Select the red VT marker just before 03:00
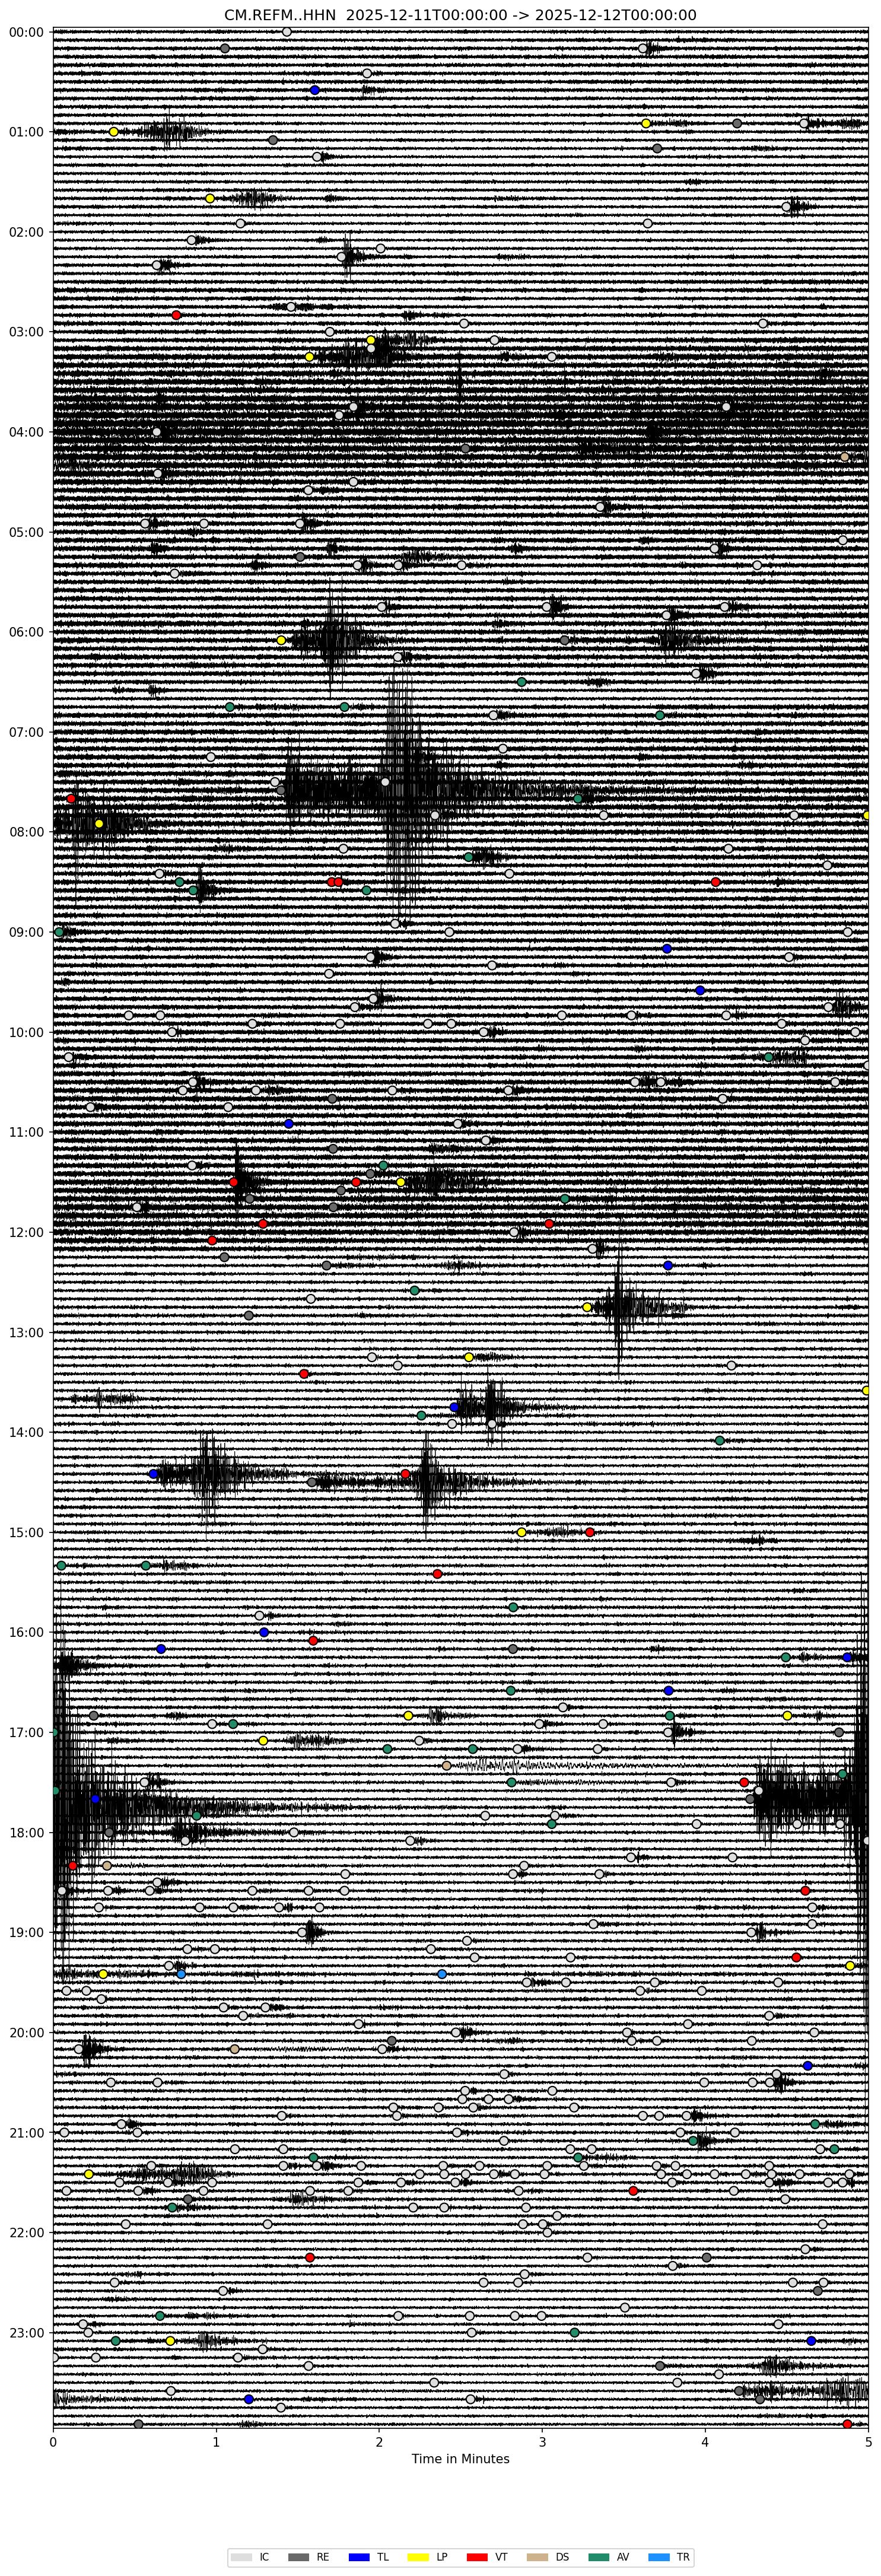Image resolution: width=881 pixels, height=2576 pixels. click(x=176, y=315)
